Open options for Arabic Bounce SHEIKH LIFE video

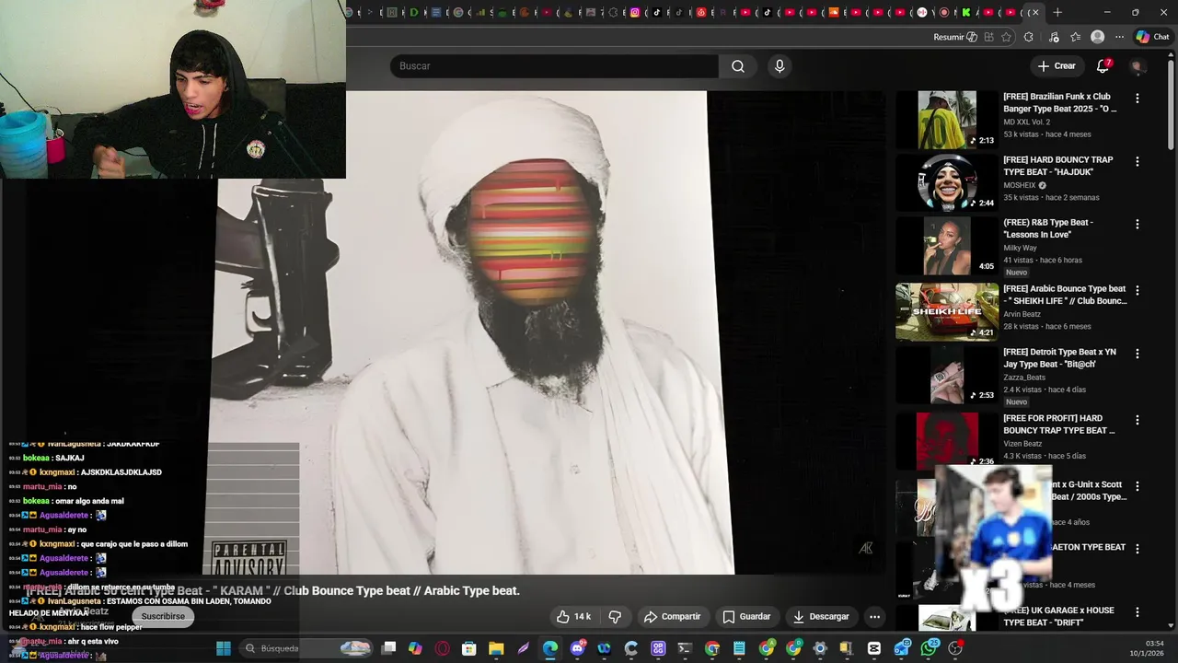pos(1137,290)
